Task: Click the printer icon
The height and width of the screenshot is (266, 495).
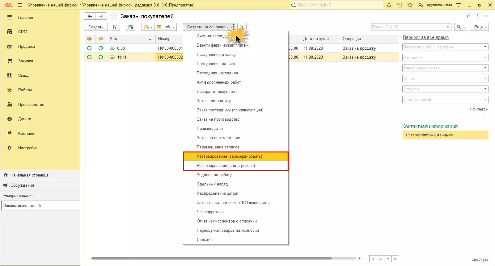Action: click(x=170, y=27)
